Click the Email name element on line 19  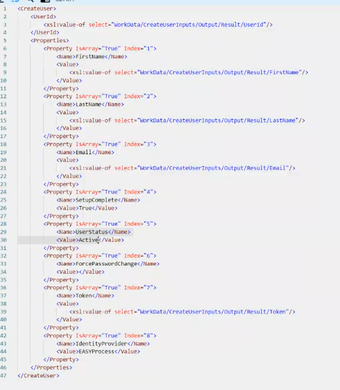tap(84, 152)
